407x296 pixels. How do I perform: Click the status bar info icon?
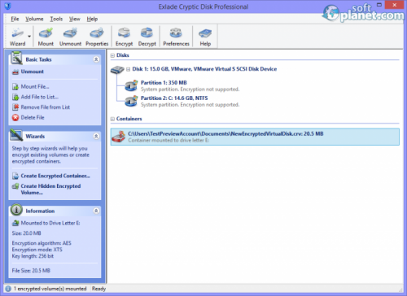point(8,289)
